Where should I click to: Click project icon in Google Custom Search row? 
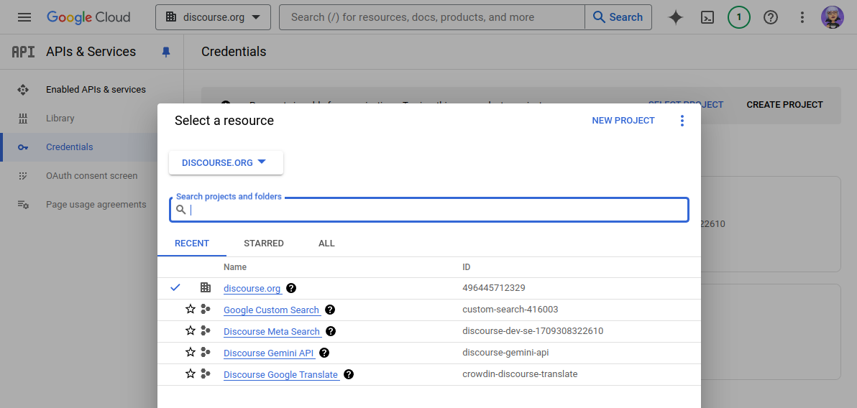click(206, 309)
